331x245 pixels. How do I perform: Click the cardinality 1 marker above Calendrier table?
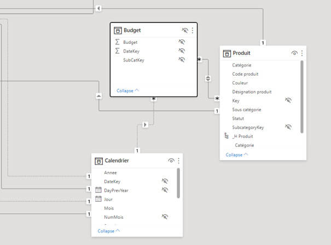point(137,151)
